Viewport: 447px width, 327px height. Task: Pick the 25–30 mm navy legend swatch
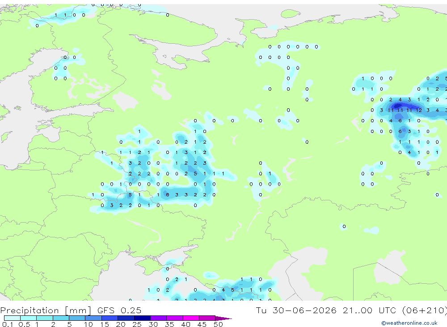click(x=142, y=318)
